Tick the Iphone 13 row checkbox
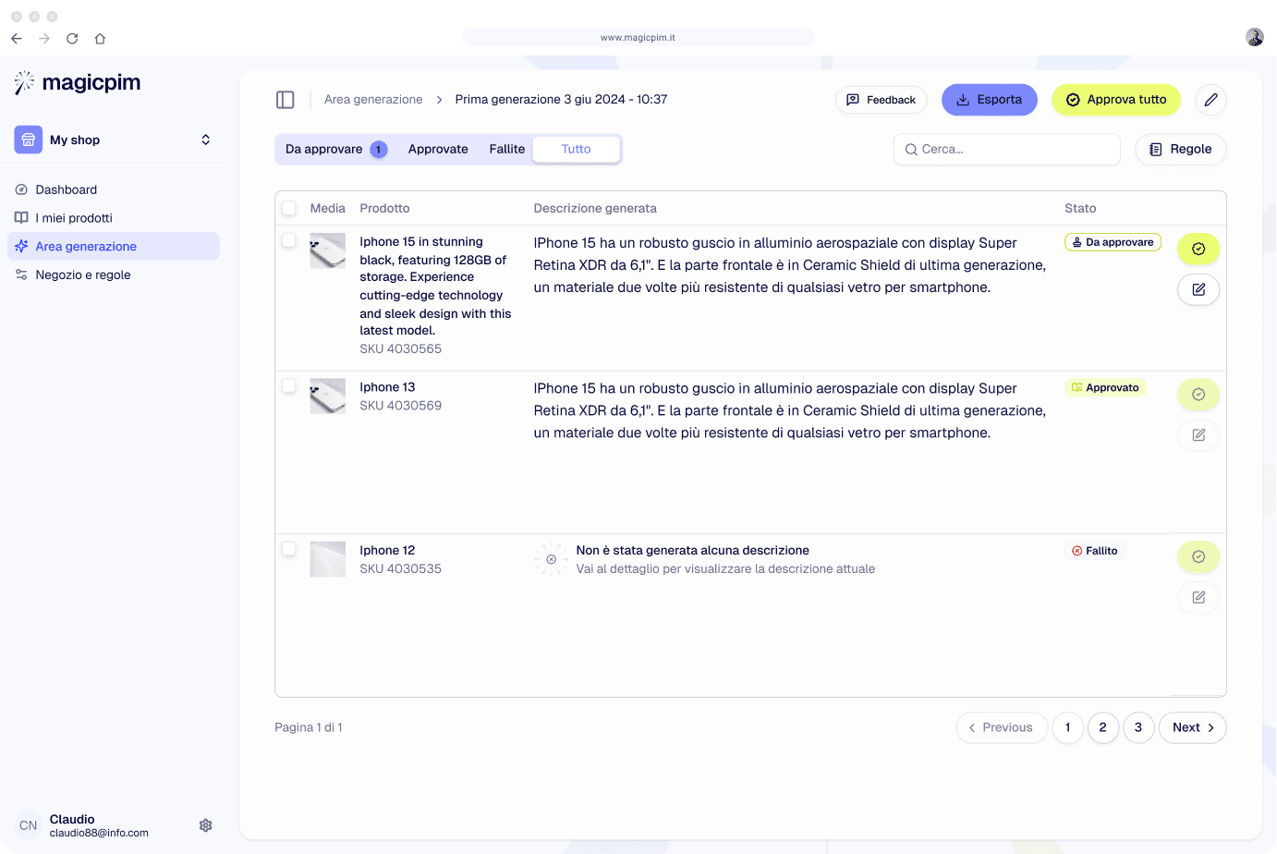The image size is (1277, 854). click(289, 385)
